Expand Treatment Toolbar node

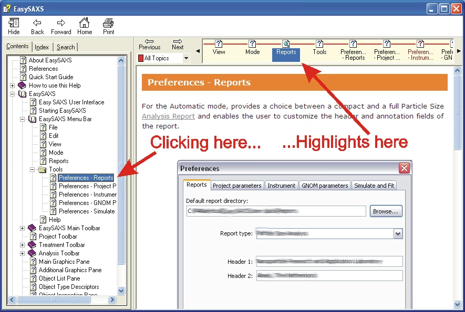pos(22,245)
